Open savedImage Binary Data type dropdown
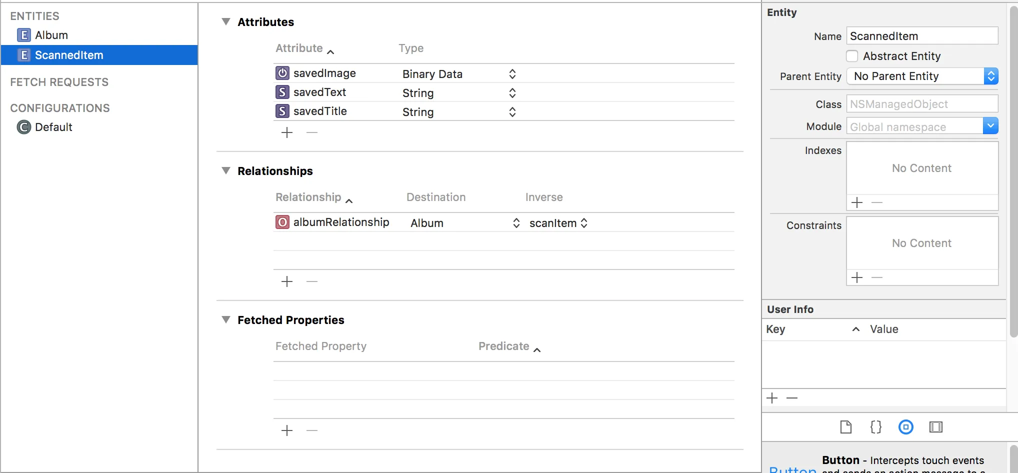The height and width of the screenshot is (473, 1018). click(512, 74)
